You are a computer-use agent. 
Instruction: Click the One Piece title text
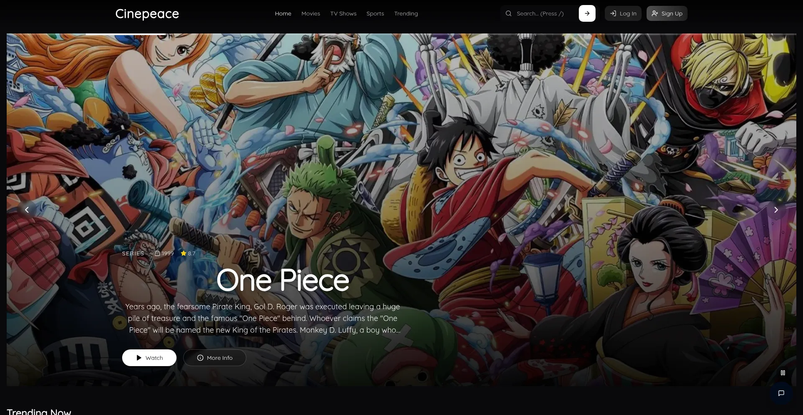[283, 280]
